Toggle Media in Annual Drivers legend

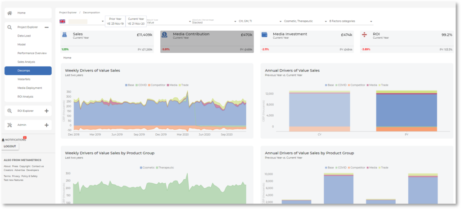pos(372,85)
